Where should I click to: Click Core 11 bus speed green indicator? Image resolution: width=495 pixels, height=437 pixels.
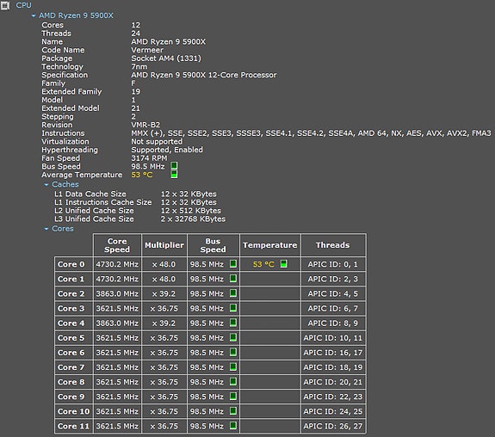tap(233, 426)
